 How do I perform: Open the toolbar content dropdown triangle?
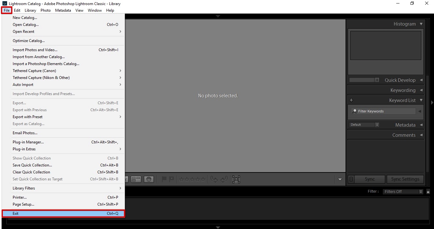340,179
